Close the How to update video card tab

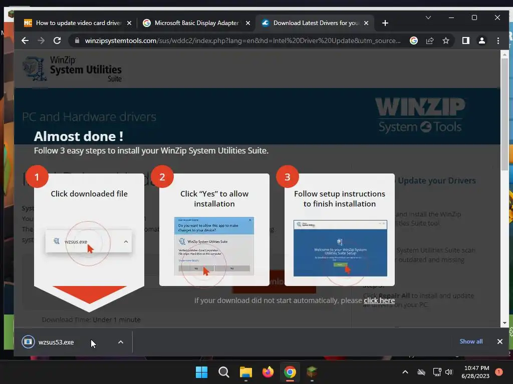coord(129,23)
